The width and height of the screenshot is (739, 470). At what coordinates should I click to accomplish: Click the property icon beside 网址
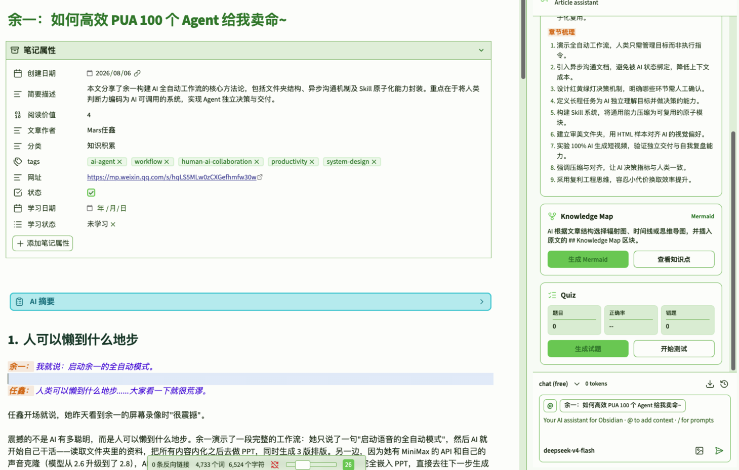click(18, 177)
